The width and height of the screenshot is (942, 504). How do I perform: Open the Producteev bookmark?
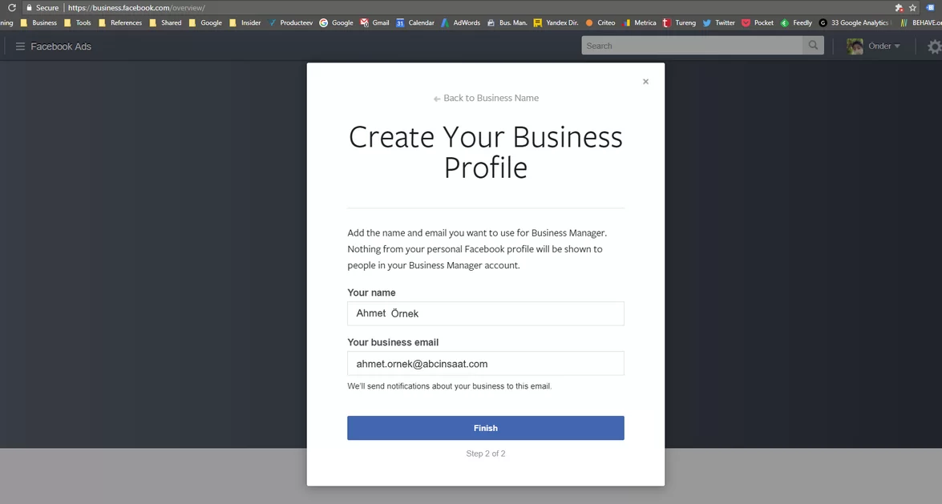pyautogui.click(x=291, y=22)
